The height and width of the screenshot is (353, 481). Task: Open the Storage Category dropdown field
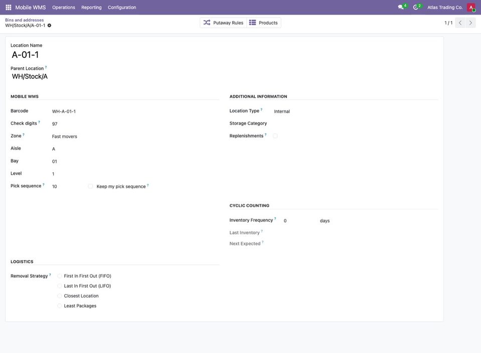(356, 124)
